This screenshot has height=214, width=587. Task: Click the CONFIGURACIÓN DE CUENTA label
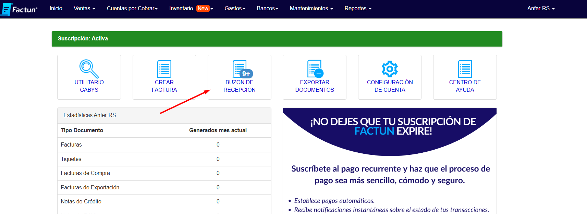pyautogui.click(x=390, y=86)
